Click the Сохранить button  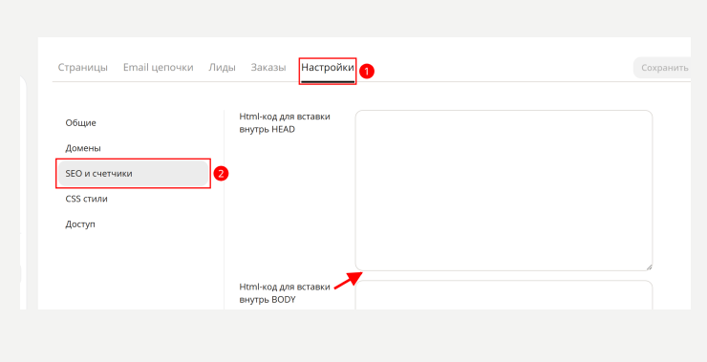662,68
